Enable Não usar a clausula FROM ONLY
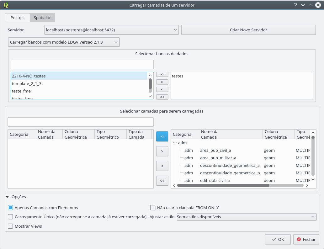The height and width of the screenshot is (249, 324). tap(153, 208)
